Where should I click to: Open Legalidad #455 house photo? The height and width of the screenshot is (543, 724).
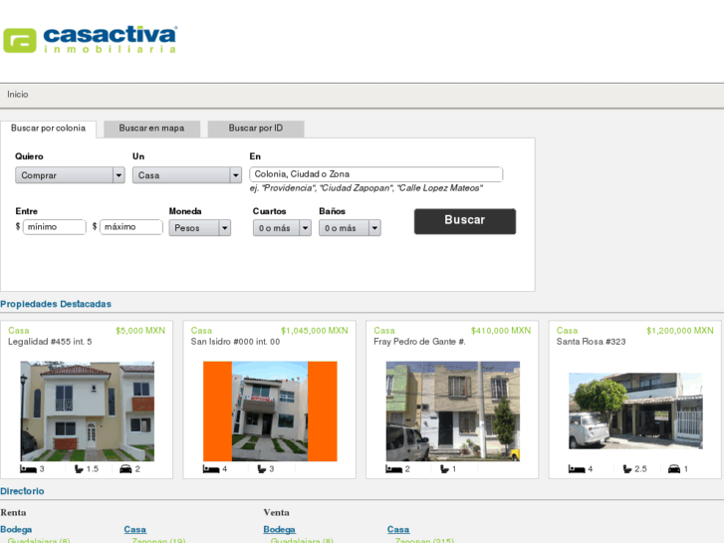pos(88,411)
